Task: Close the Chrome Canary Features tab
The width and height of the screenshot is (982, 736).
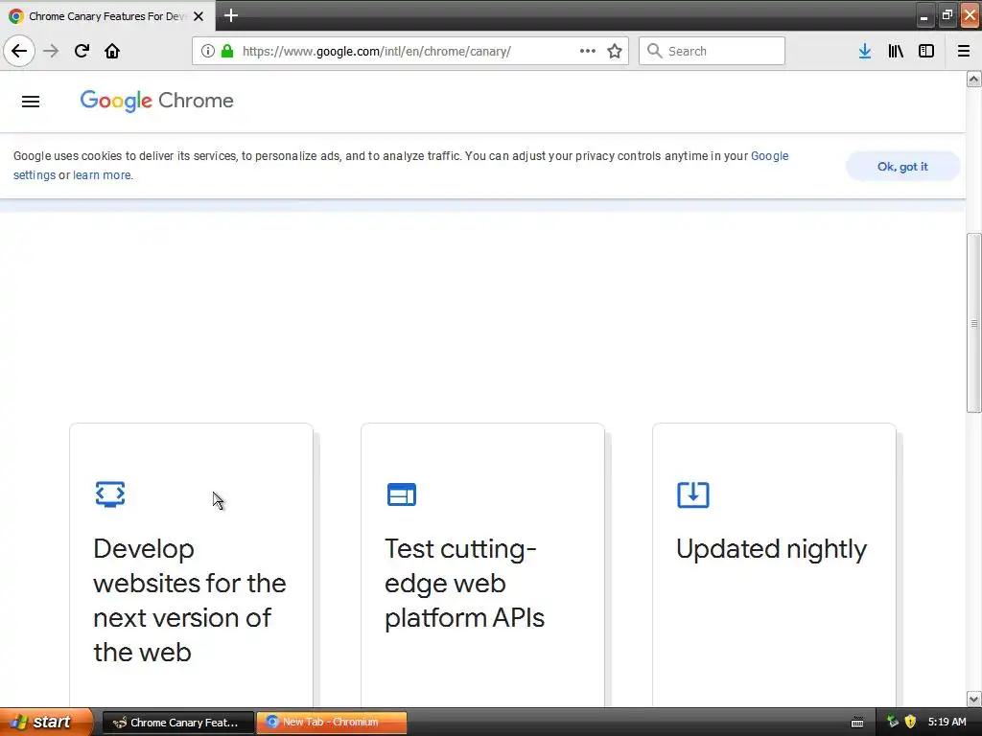Action: [199, 16]
